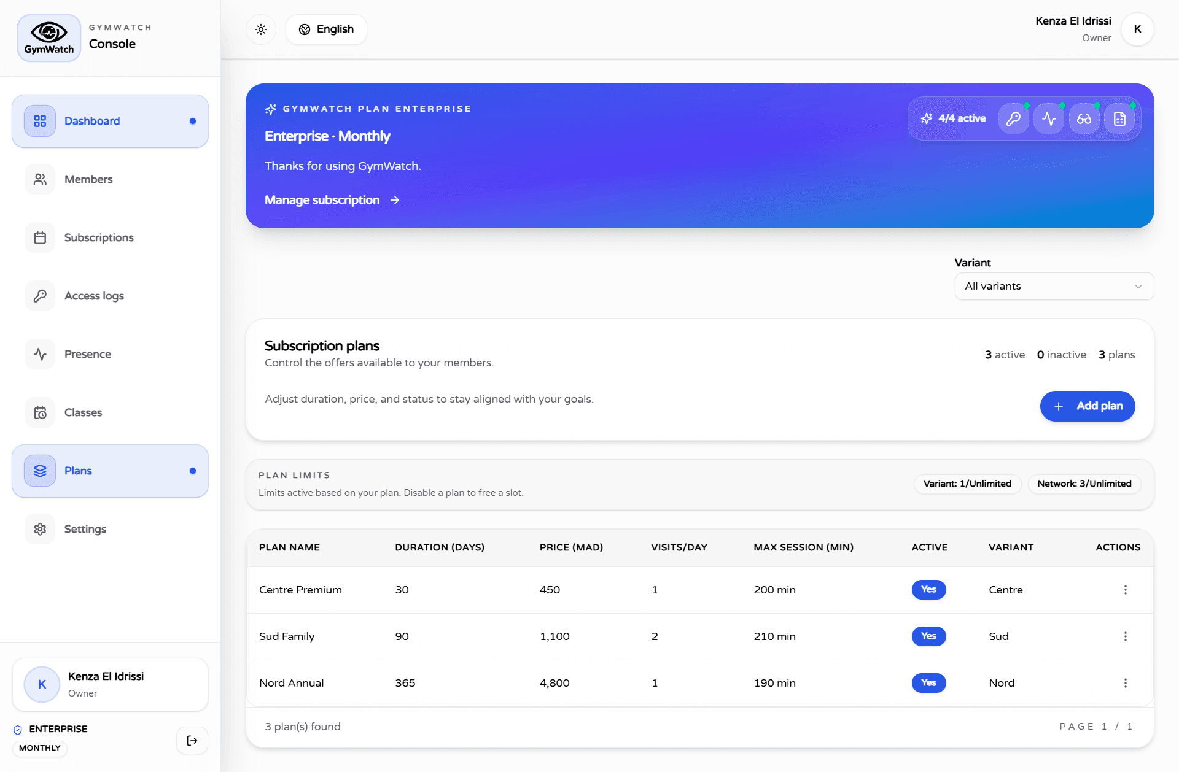Click the Add plan button
Image resolution: width=1179 pixels, height=772 pixels.
click(x=1087, y=406)
